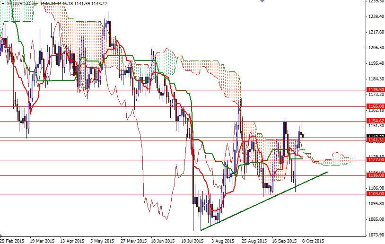Select the 1103.00 red price level label
This screenshot has height=244, width=385.
[376, 194]
